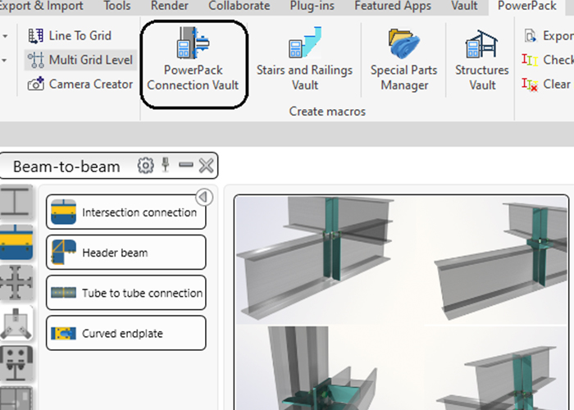This screenshot has width=574, height=410.
Task: Close the Beam-to-beam panel
Action: click(x=206, y=166)
